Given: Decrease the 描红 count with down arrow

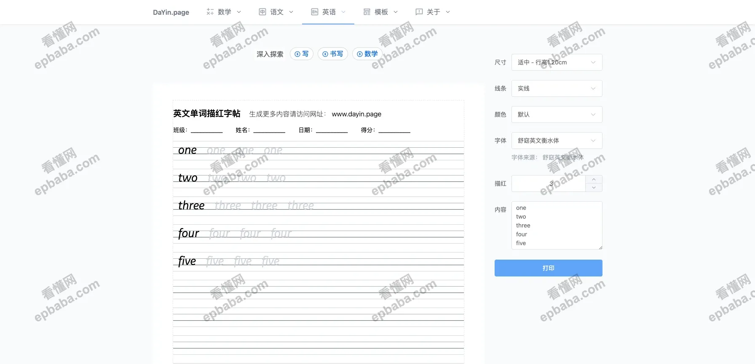Looking at the screenshot, I should click(x=594, y=188).
